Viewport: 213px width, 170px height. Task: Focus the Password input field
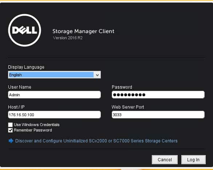[x=158, y=95]
